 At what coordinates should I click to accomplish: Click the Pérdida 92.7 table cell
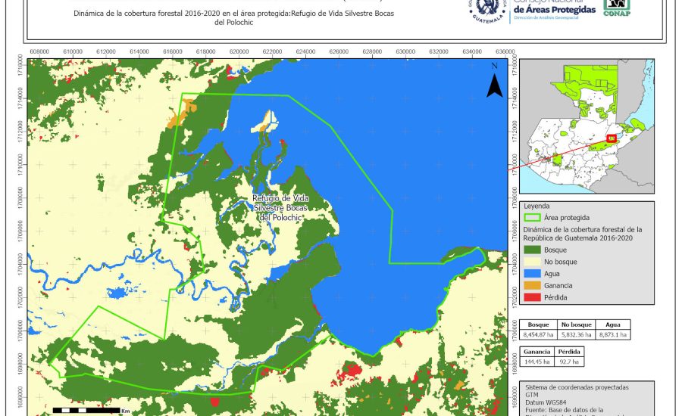click(570, 363)
